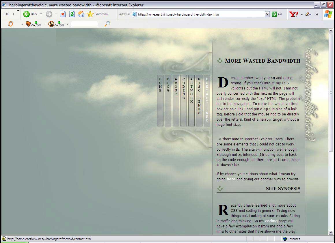This screenshot has width=335, height=243.
Task: Click the Go text label
Action: 280,14
